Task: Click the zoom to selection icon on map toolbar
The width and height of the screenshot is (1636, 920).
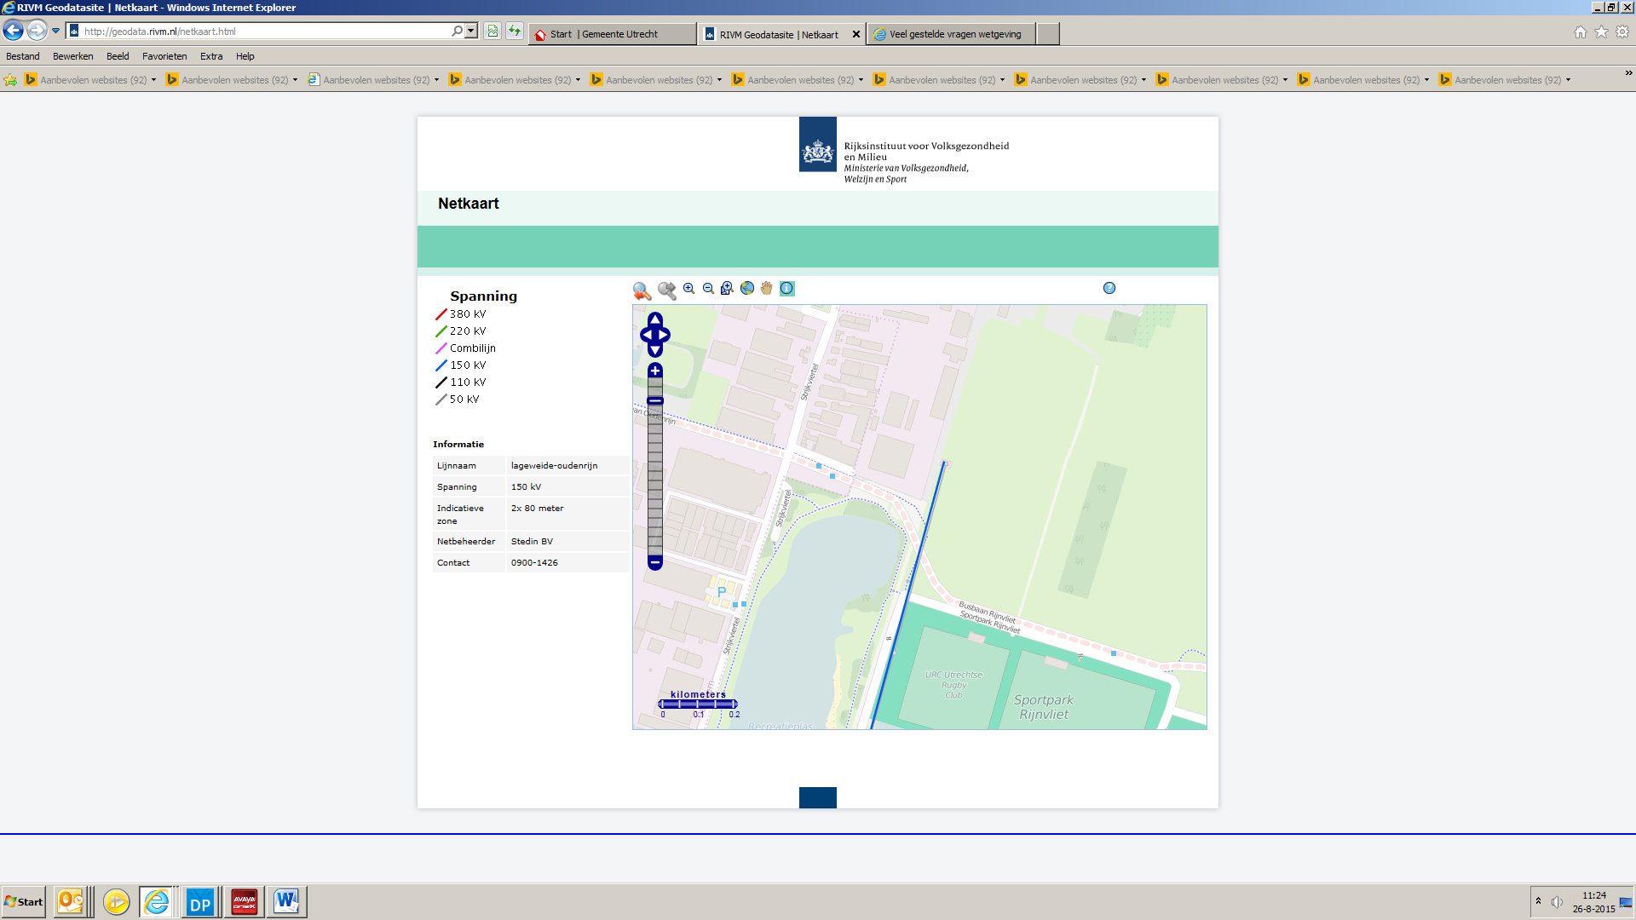Action: pos(727,289)
